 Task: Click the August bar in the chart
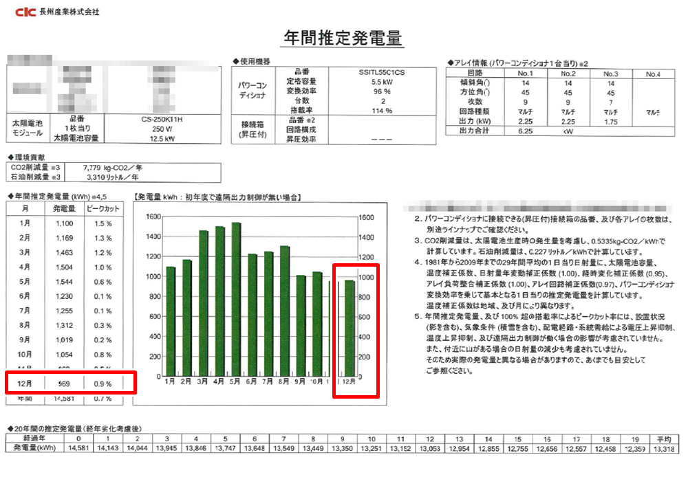tap(285, 311)
